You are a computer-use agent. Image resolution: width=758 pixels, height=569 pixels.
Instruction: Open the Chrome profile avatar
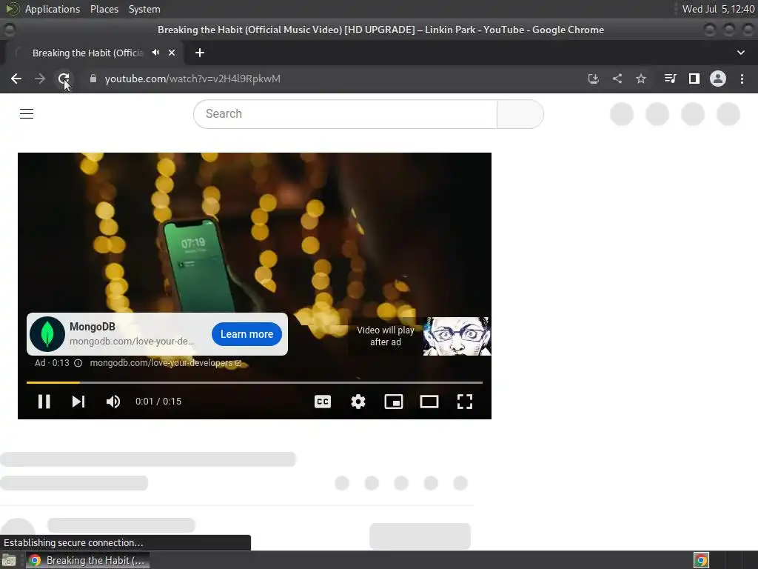point(718,79)
